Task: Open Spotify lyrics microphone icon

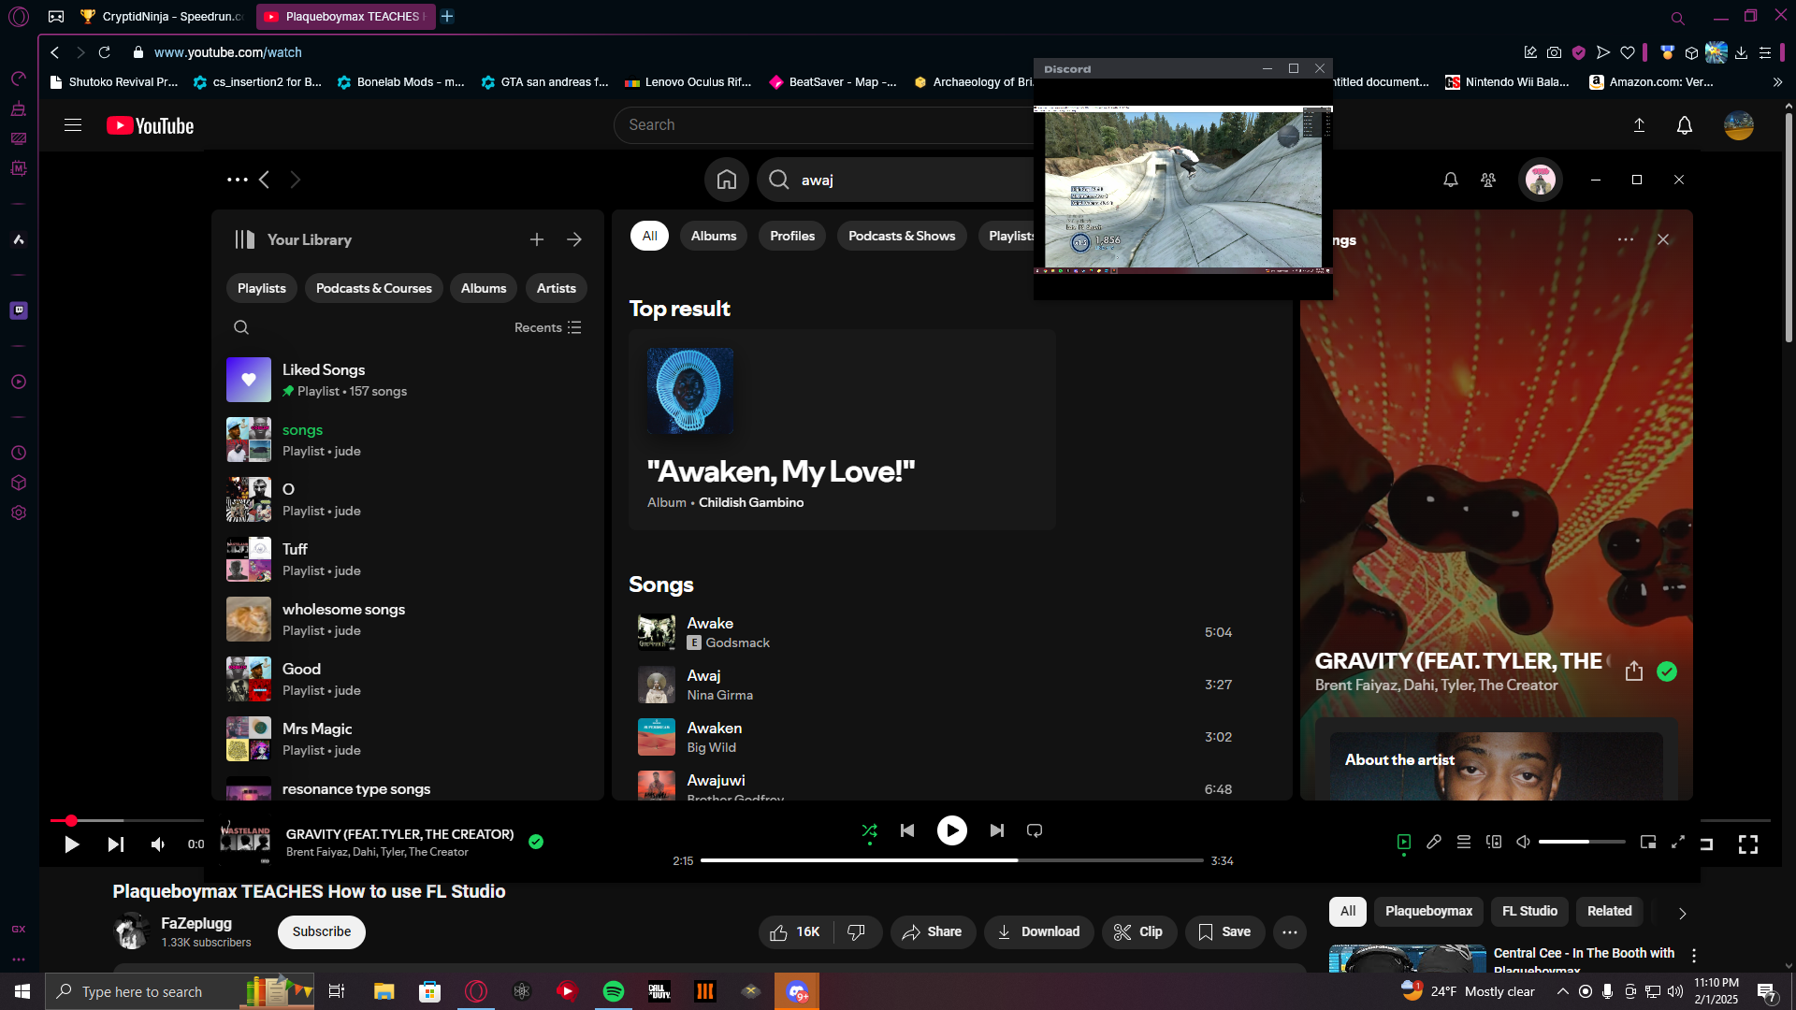Action: click(x=1434, y=842)
